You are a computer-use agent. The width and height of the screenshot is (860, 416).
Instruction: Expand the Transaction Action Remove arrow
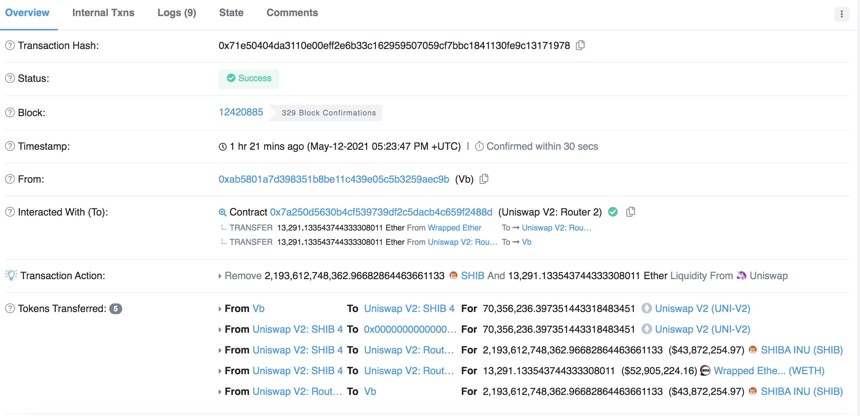[x=220, y=276]
